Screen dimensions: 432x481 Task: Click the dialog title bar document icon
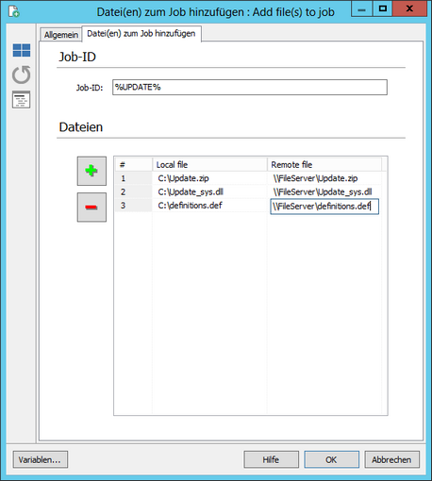tap(14, 11)
